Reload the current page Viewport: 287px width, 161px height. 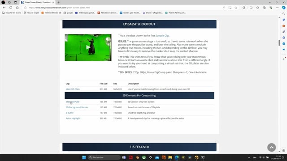point(11,8)
